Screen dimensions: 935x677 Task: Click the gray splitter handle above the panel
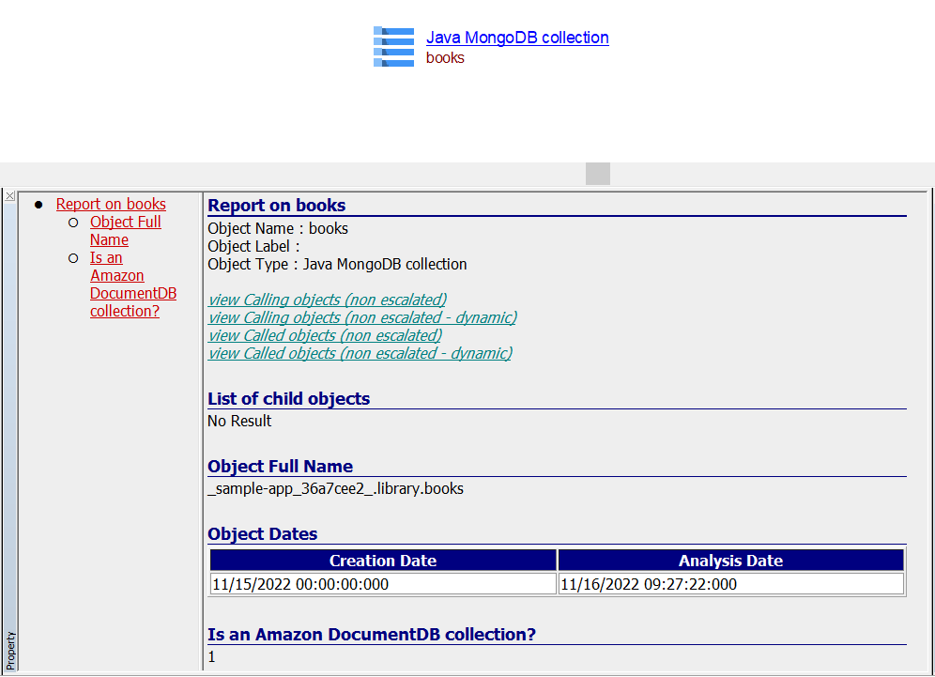[597, 174]
